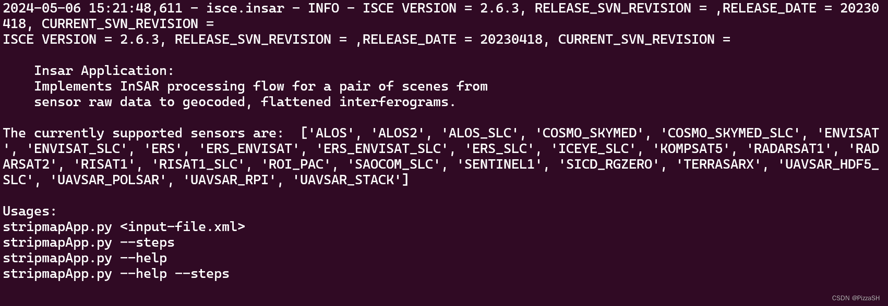
Task: Click the 'CSDN @PizzaSH' watermark
Action: tap(855, 298)
